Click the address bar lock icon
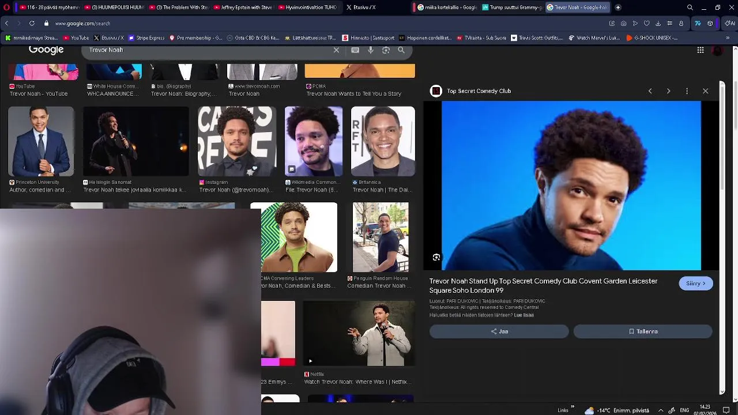Image resolution: width=738 pixels, height=415 pixels. (x=47, y=23)
